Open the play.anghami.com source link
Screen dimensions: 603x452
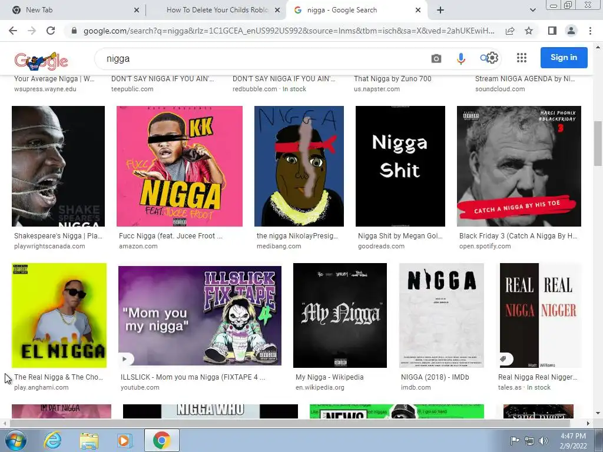41,387
